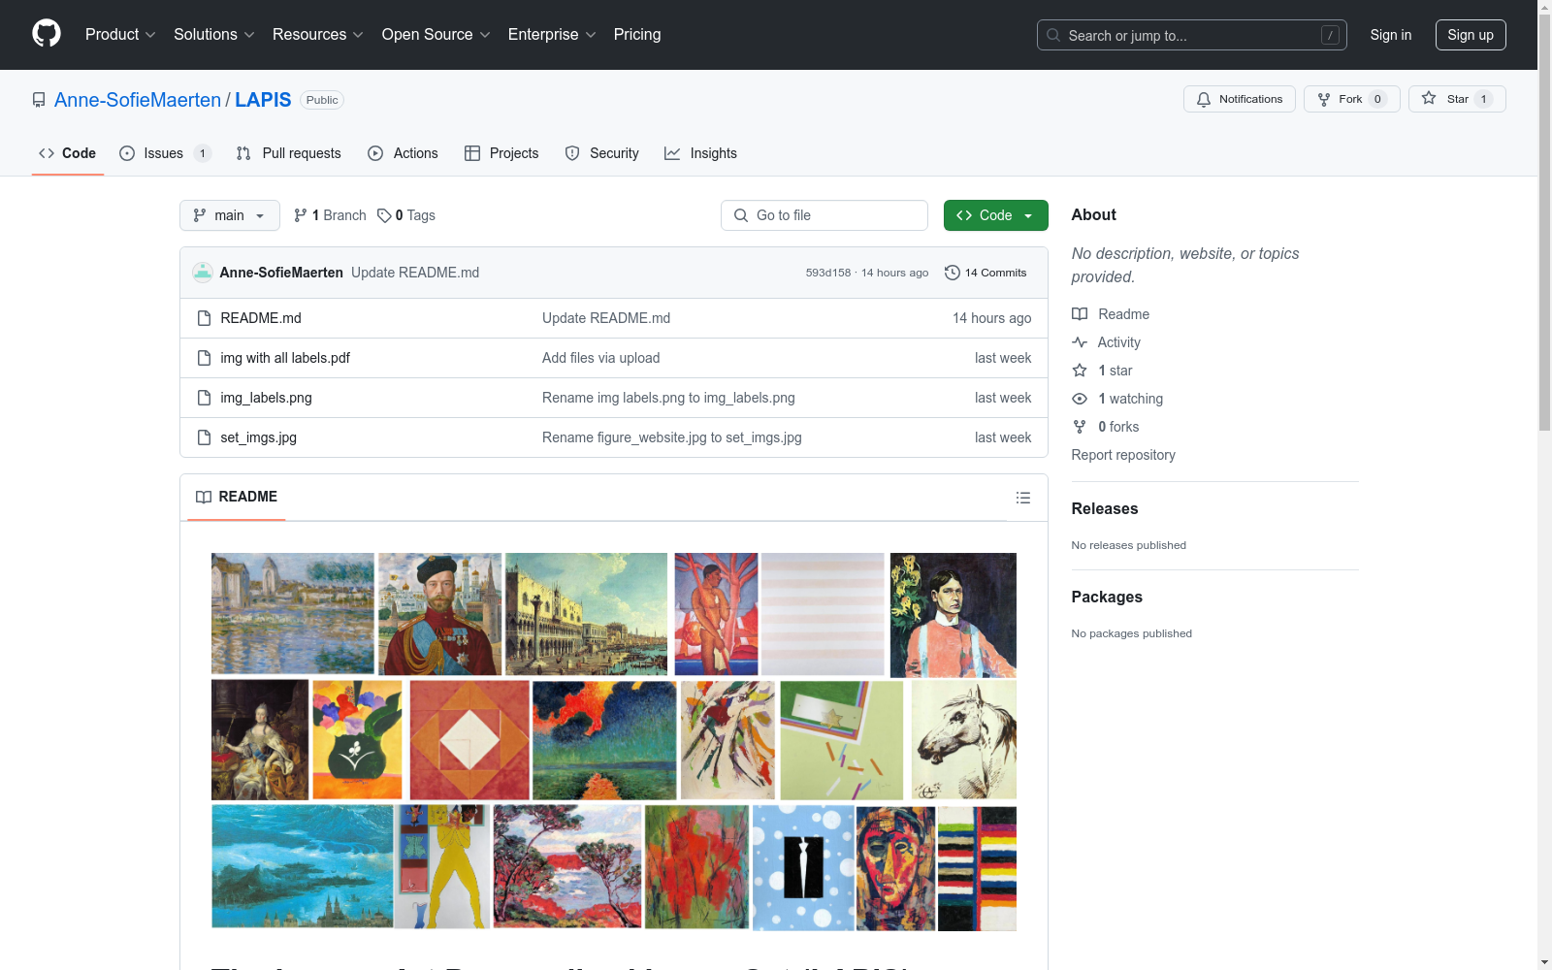Expand the Open Source menu
The height and width of the screenshot is (970, 1552).
(x=436, y=35)
